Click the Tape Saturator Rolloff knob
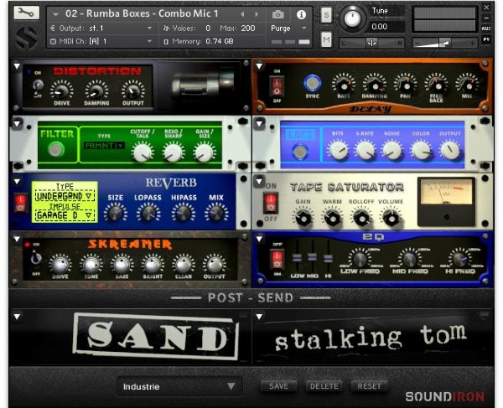This screenshot has height=408, width=503. (361, 219)
